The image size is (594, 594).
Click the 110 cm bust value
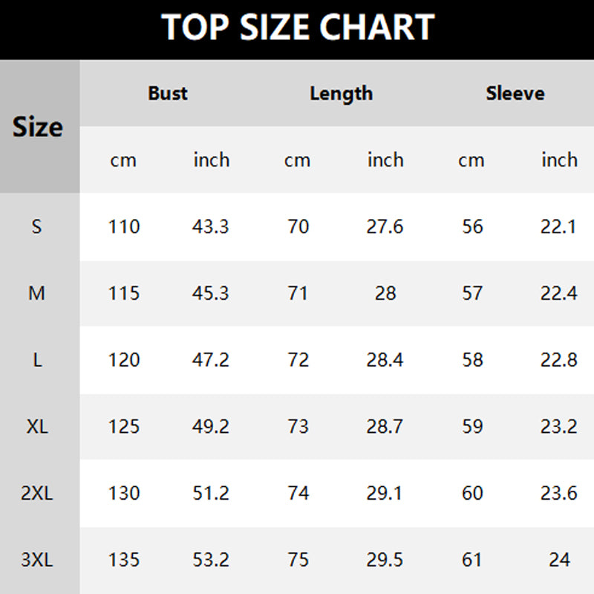[123, 226]
